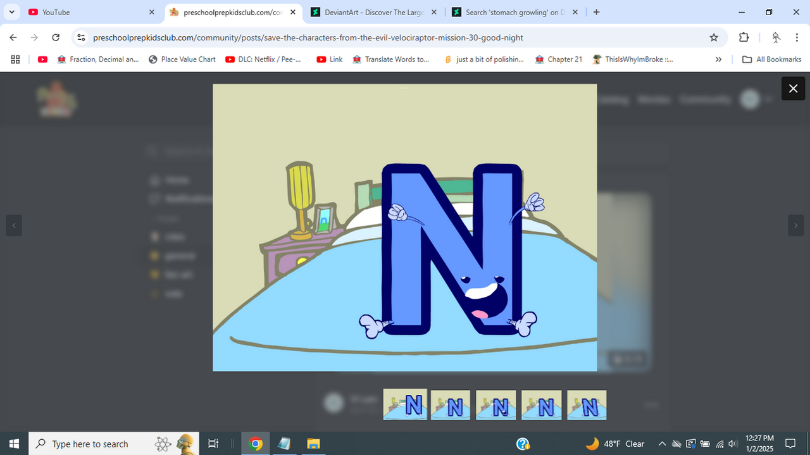The image size is (810, 455).
Task: Select the fourth N thumbnail in the strip
Action: pos(542,405)
